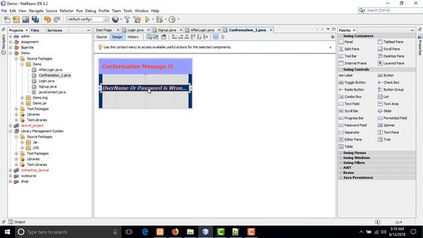Toggle horizontal resizability of selected component
The height and width of the screenshot is (238, 423).
coord(216,37)
